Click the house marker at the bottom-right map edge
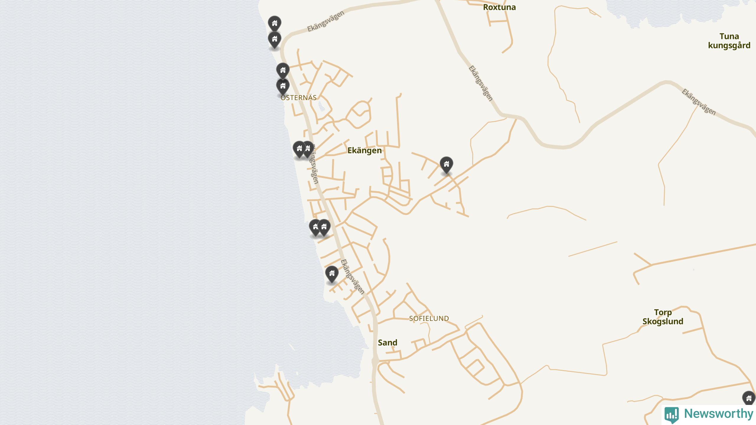 click(x=749, y=398)
